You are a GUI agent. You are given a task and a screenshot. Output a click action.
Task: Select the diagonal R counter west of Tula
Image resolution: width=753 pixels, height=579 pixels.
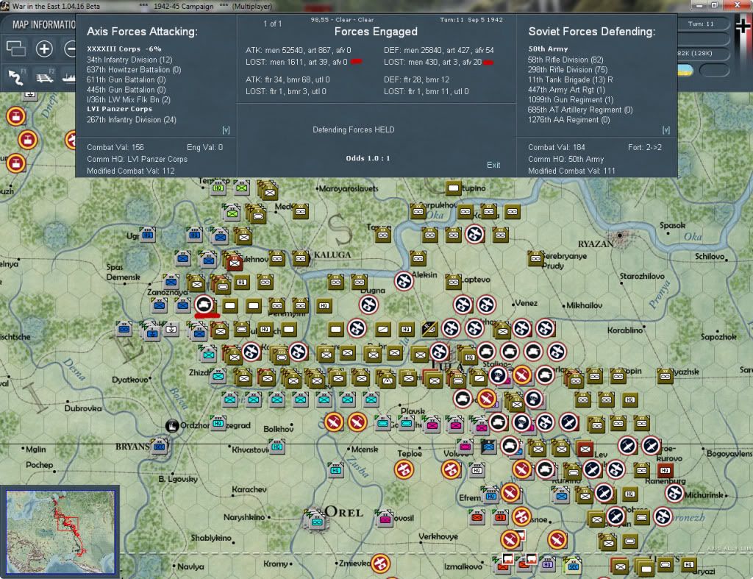click(429, 329)
